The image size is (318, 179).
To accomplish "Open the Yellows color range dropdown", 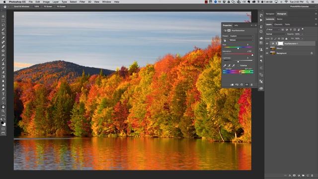I will click(x=241, y=40).
